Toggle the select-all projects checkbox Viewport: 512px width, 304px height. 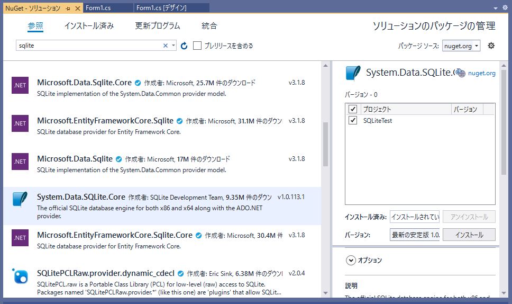(353, 109)
